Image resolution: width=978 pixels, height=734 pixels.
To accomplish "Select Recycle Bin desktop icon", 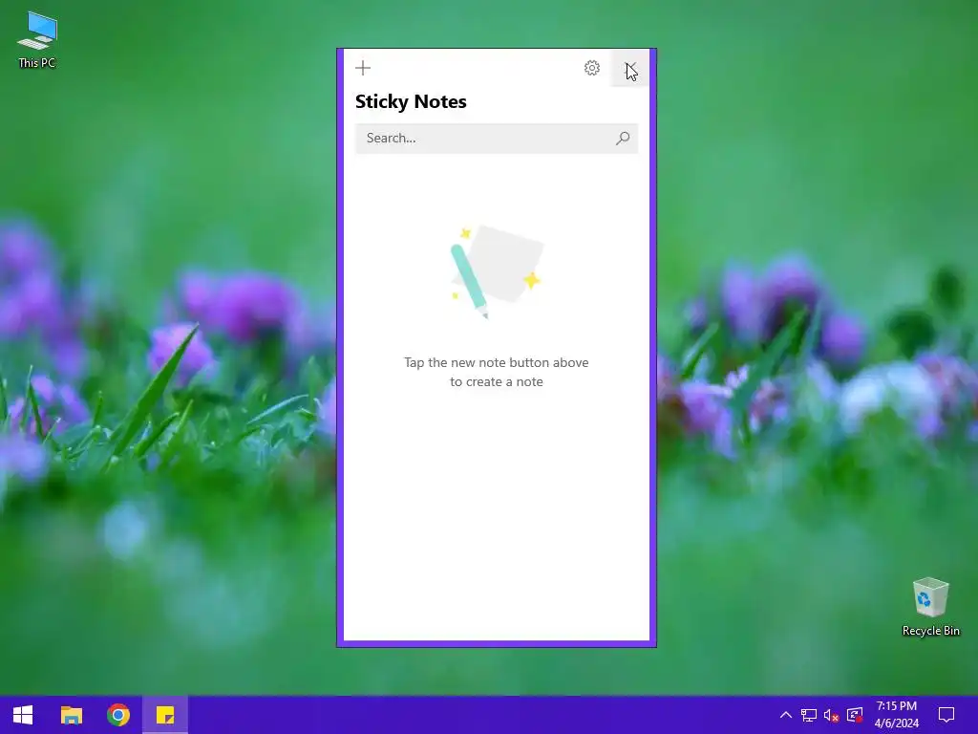I will click(930, 607).
